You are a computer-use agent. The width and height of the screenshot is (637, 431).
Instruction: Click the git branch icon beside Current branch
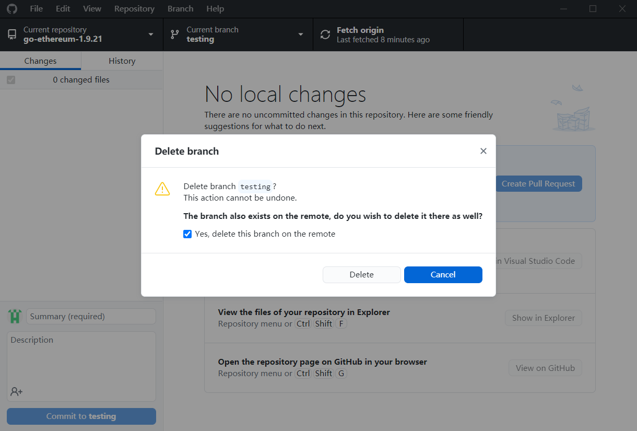(x=175, y=34)
